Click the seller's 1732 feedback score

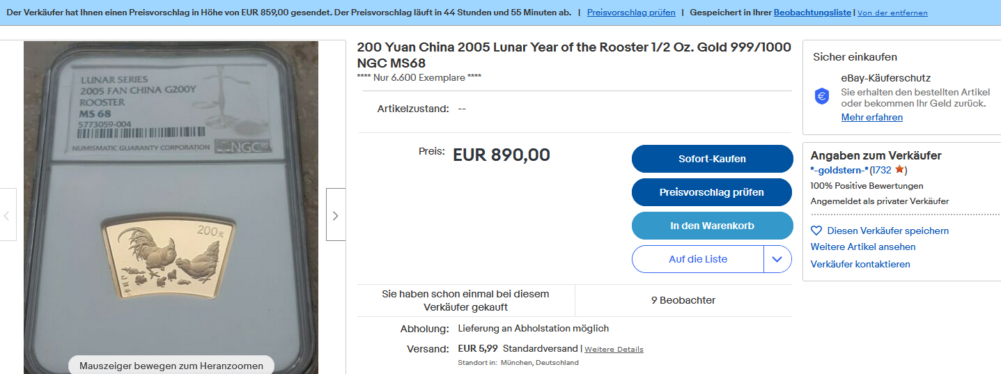coord(880,170)
